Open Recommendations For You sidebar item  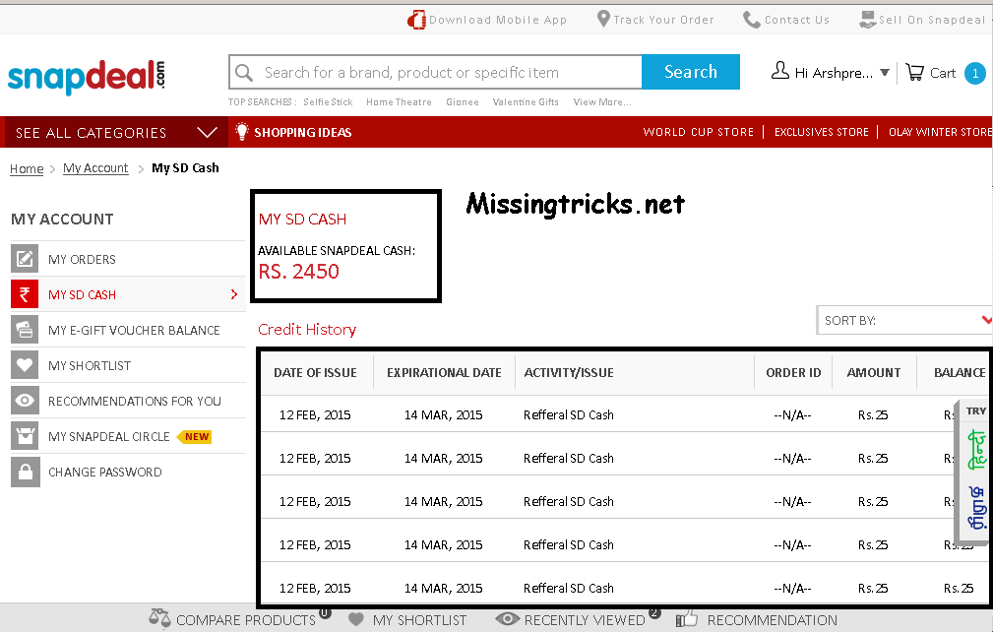pos(128,401)
